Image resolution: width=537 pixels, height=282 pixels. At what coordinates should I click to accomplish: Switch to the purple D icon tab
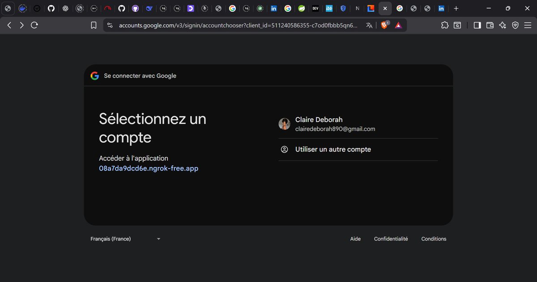(x=191, y=9)
